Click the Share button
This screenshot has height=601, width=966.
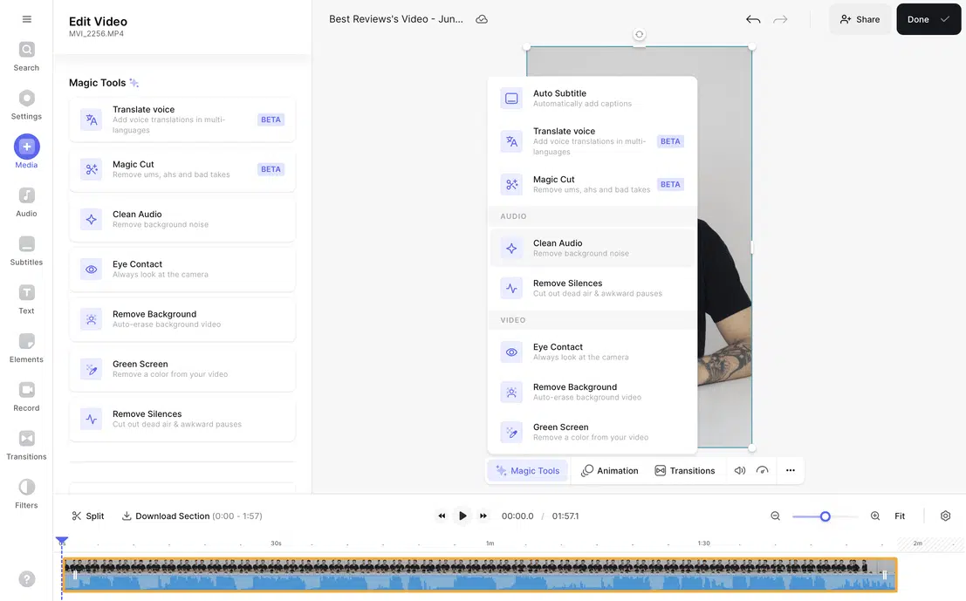860,18
